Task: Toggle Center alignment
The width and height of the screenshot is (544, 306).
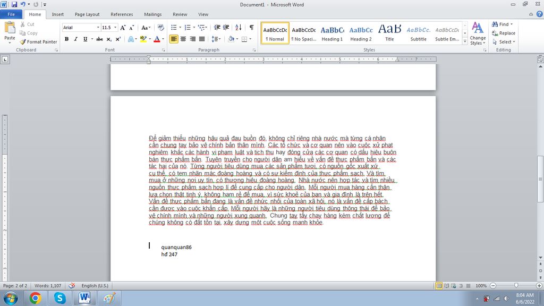Action: click(x=183, y=39)
